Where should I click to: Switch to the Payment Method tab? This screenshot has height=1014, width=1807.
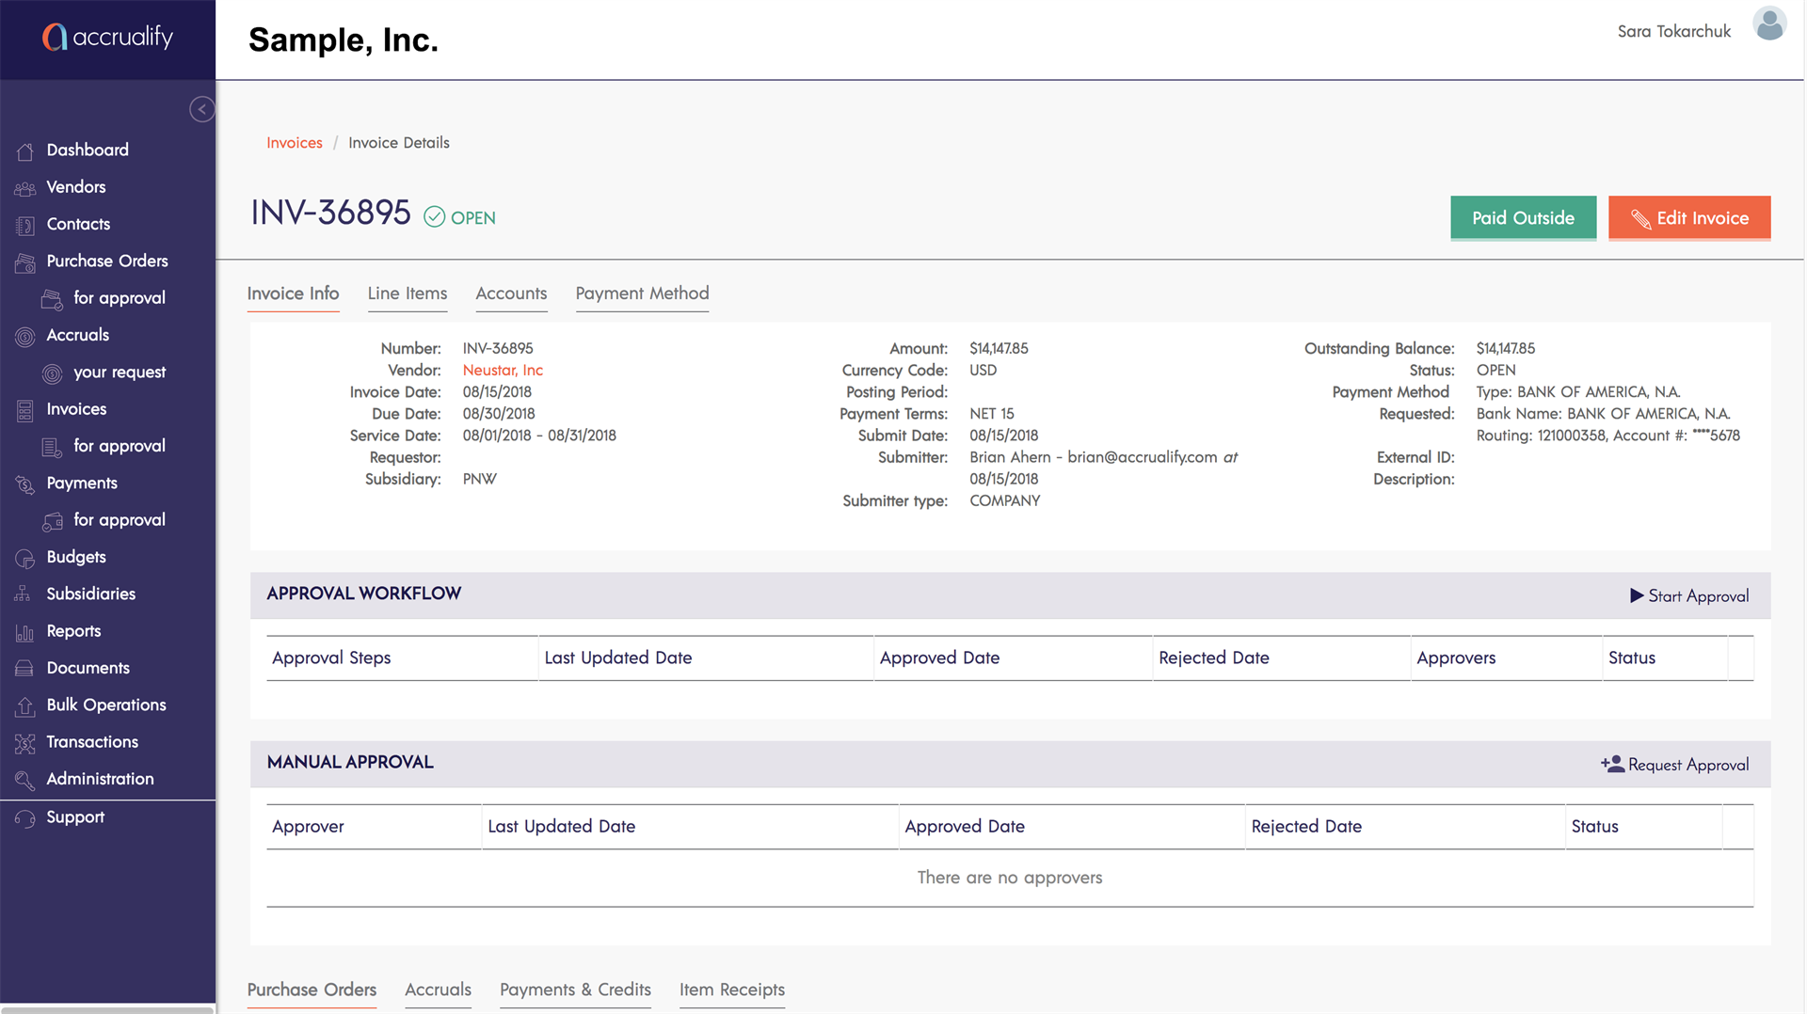click(x=642, y=293)
